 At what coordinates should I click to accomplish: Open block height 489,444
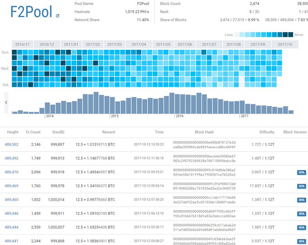[x=11, y=227]
